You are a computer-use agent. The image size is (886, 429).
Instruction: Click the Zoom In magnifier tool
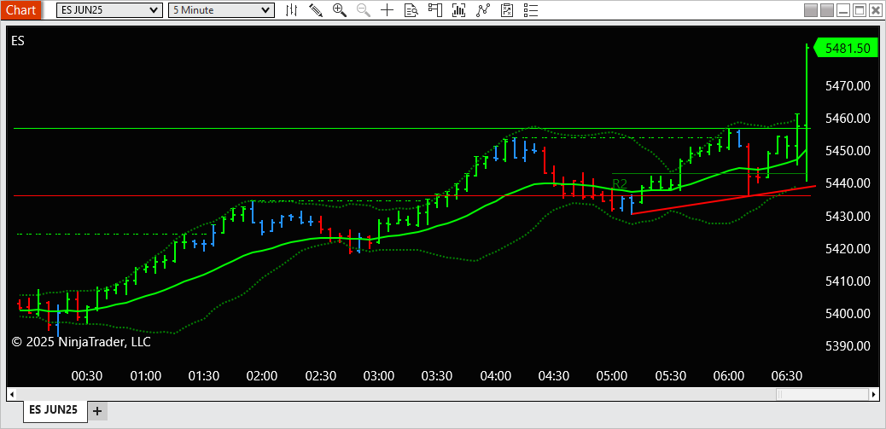[339, 10]
